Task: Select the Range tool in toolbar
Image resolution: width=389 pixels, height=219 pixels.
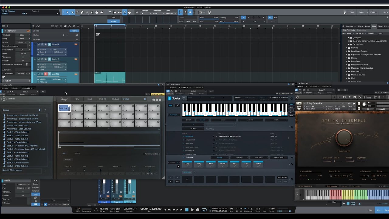Action: point(72,12)
